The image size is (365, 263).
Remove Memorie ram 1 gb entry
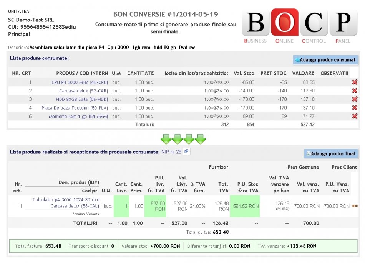[x=354, y=116]
